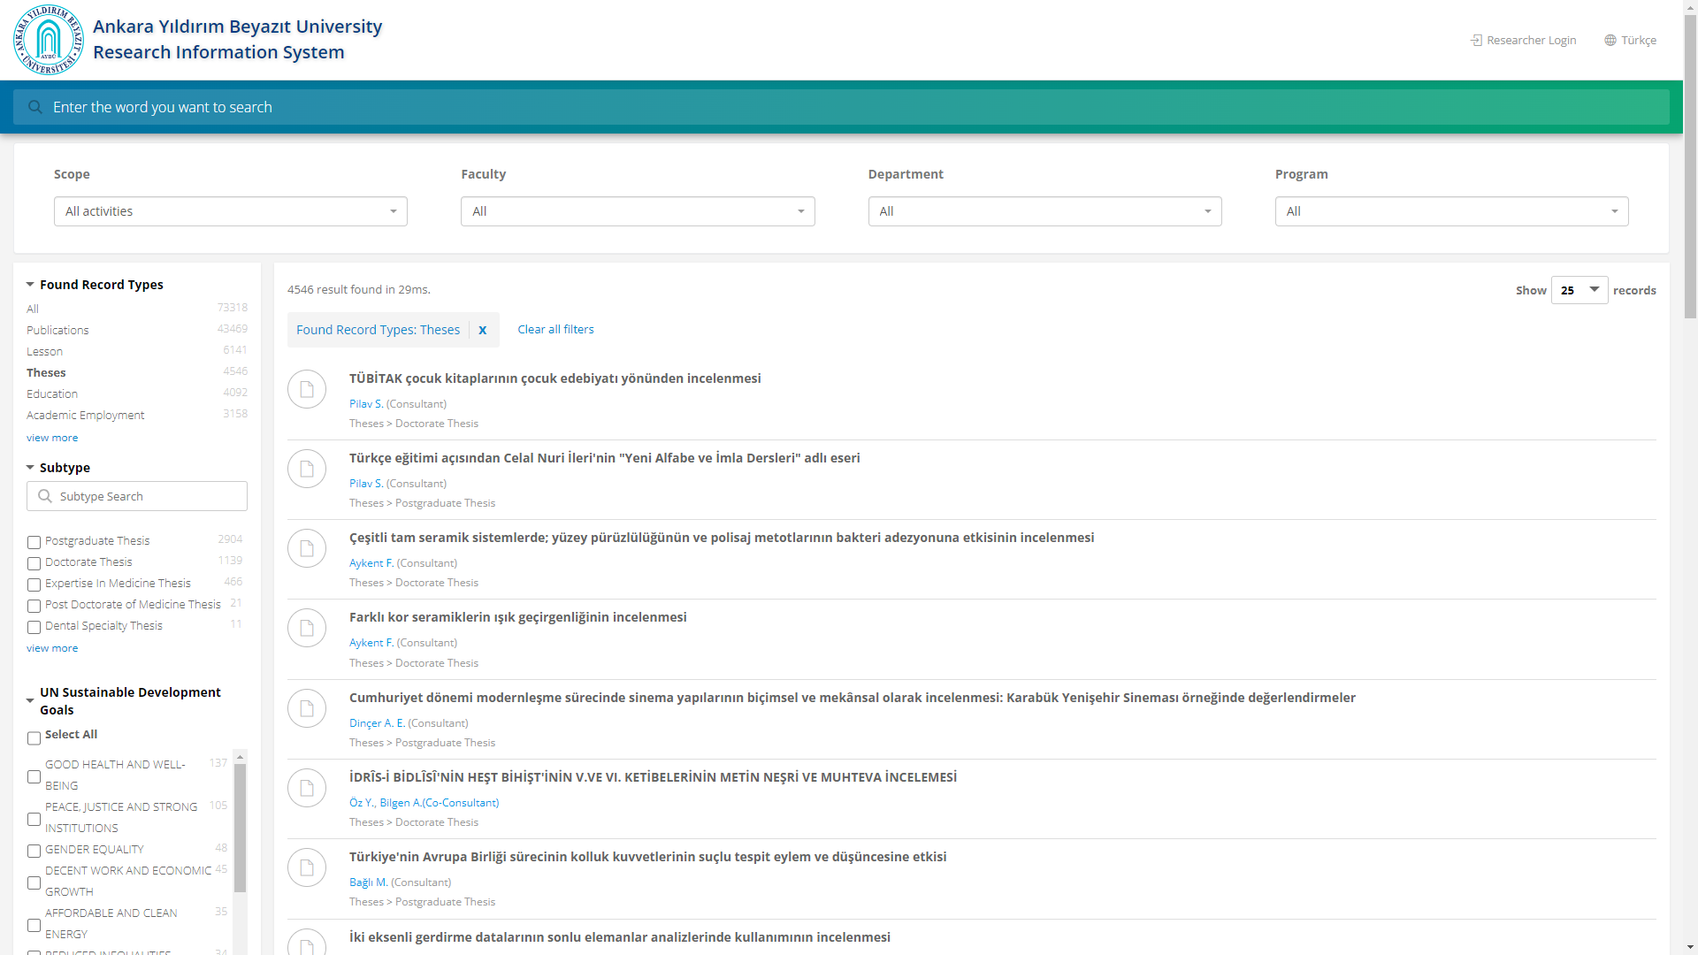Expand the Faculty dropdown list
Viewport: 1698px width, 955px height.
coord(637,211)
